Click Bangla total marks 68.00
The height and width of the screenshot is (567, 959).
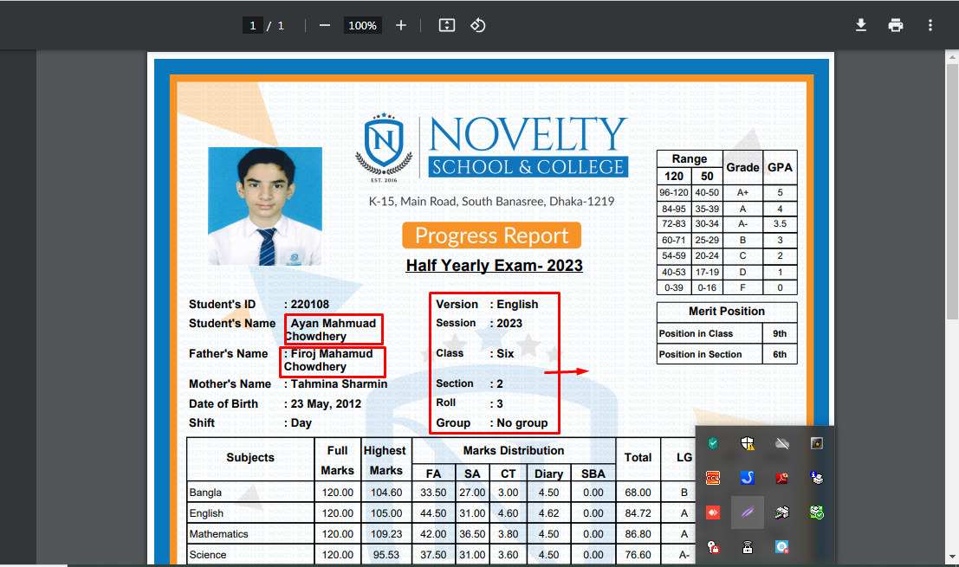(638, 493)
